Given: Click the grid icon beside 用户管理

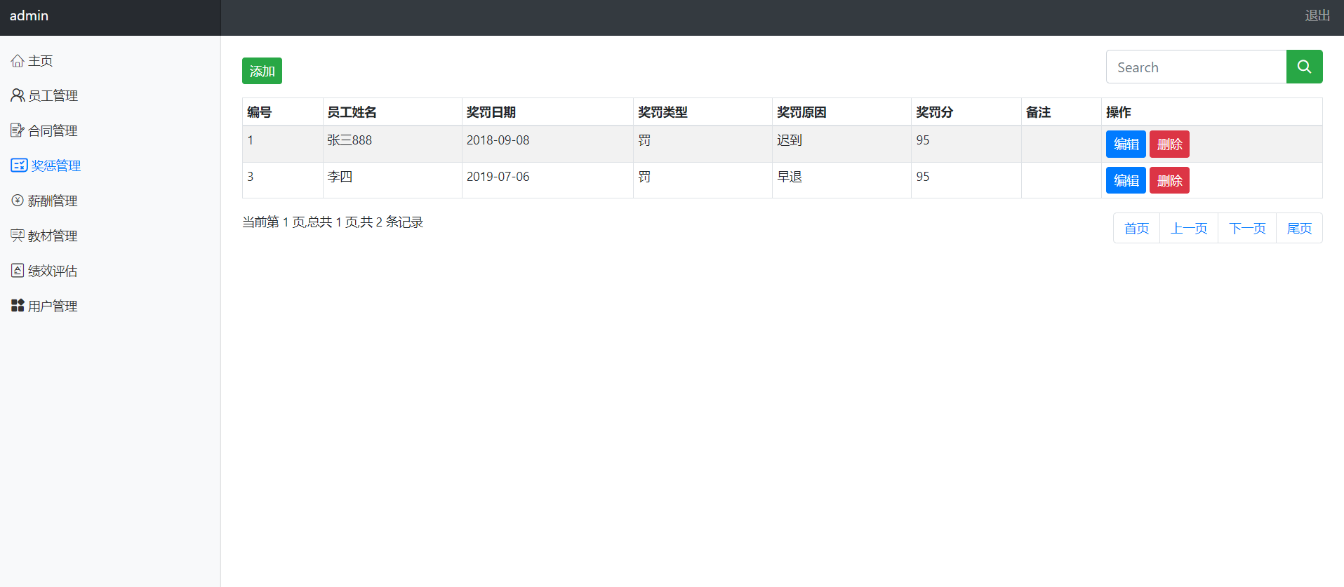Looking at the screenshot, I should pos(18,306).
